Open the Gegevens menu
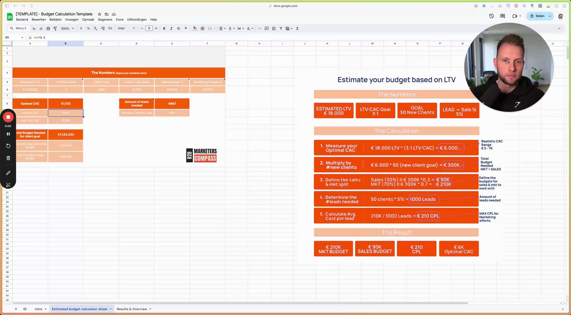 tap(105, 20)
